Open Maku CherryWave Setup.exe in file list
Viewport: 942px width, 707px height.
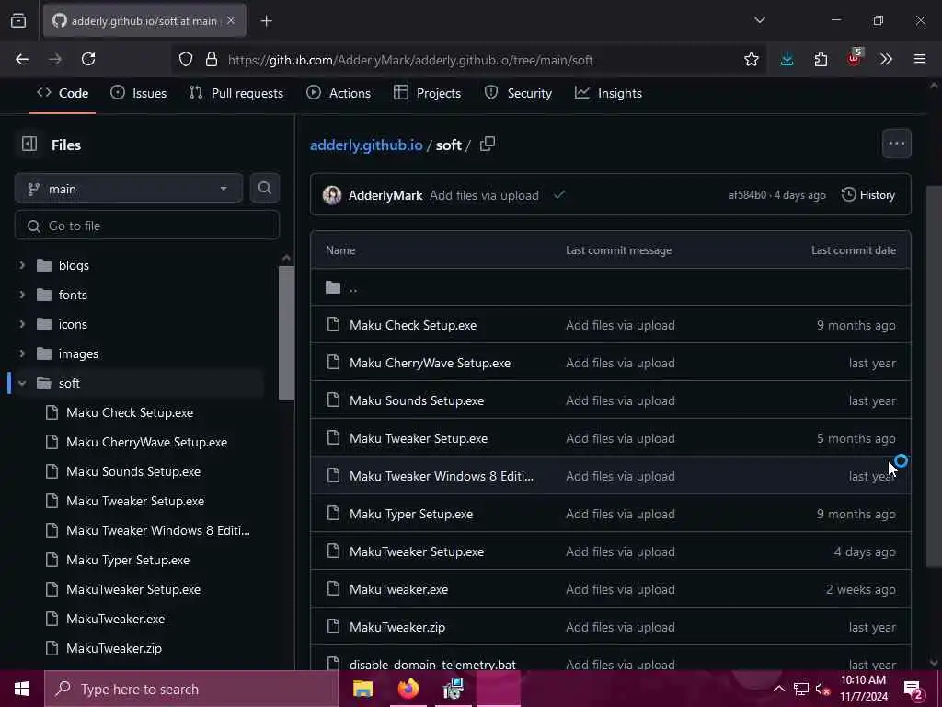(x=430, y=363)
